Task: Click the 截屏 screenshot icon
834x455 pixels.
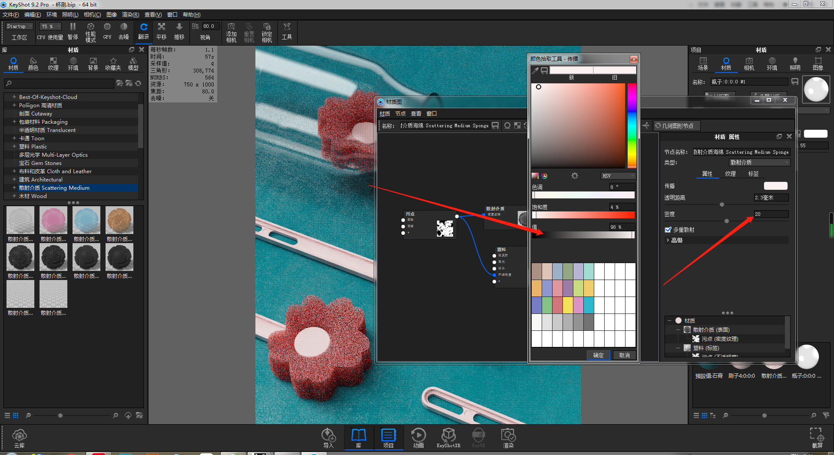Action: point(817,438)
